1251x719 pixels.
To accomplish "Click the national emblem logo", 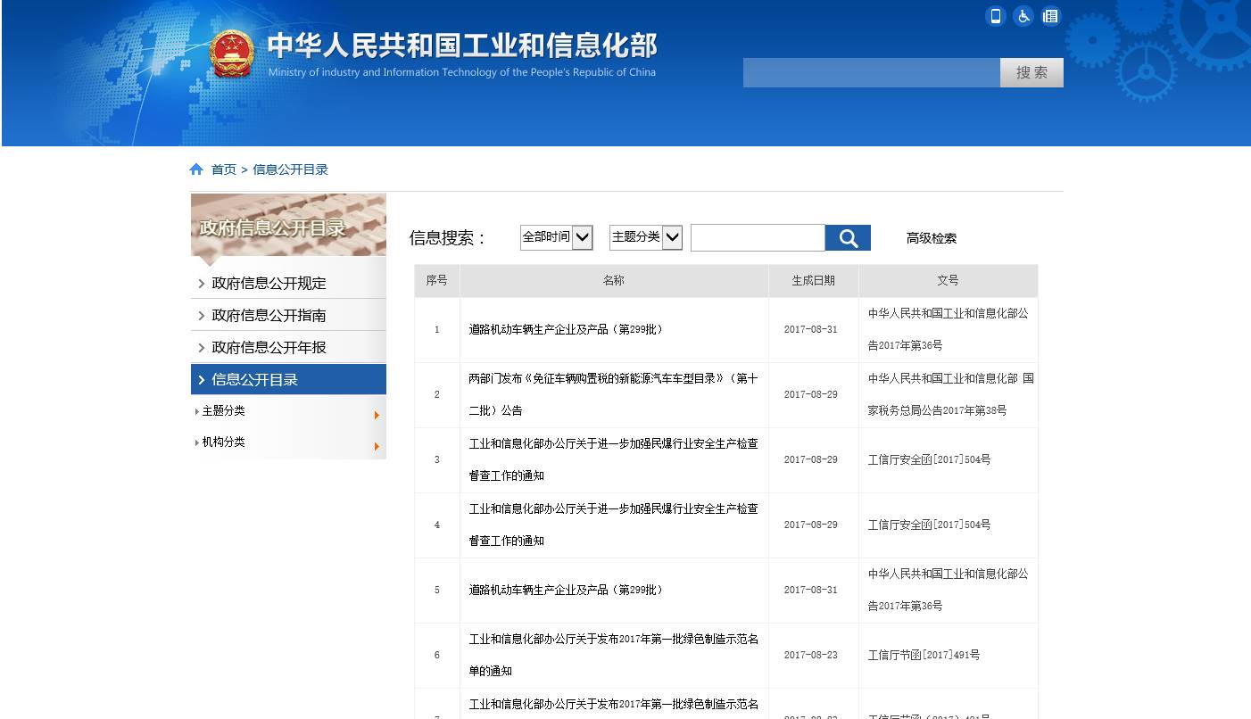I will pos(232,54).
